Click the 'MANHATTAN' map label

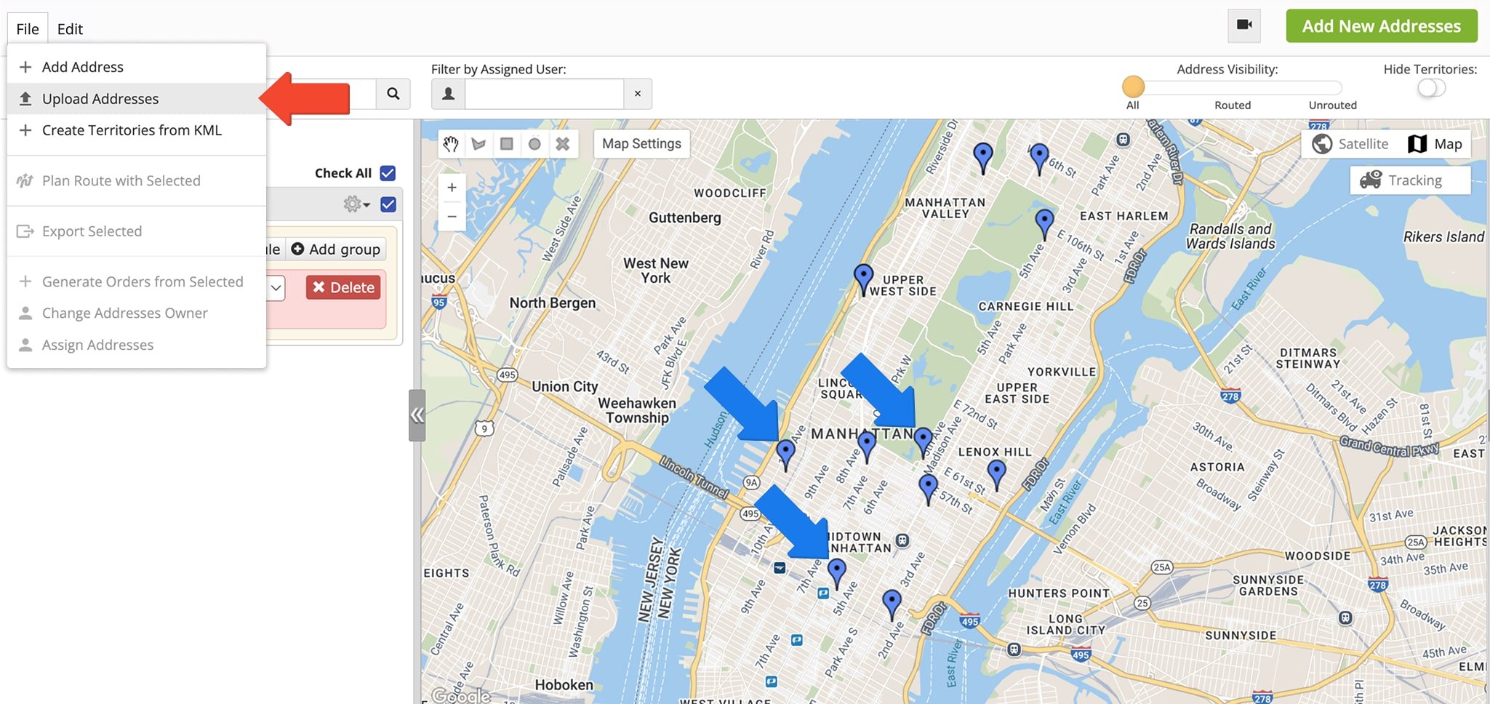pyautogui.click(x=862, y=434)
